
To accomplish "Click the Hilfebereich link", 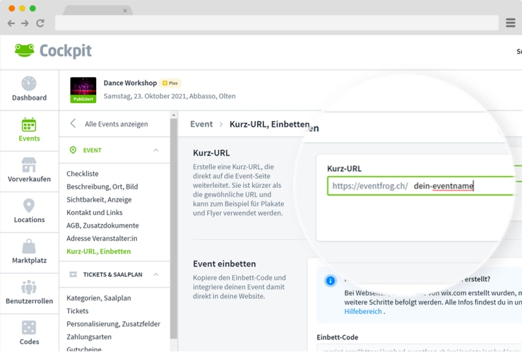I will click(363, 311).
